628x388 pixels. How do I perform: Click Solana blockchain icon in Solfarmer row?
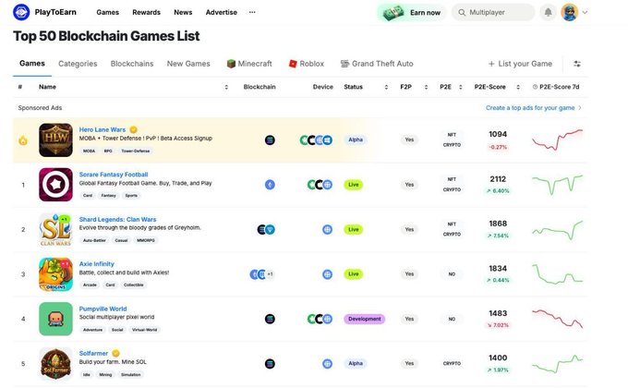click(270, 364)
